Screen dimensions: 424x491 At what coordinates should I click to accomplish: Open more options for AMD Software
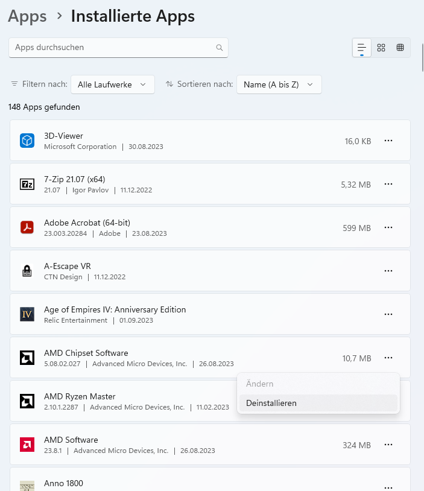pyautogui.click(x=388, y=445)
